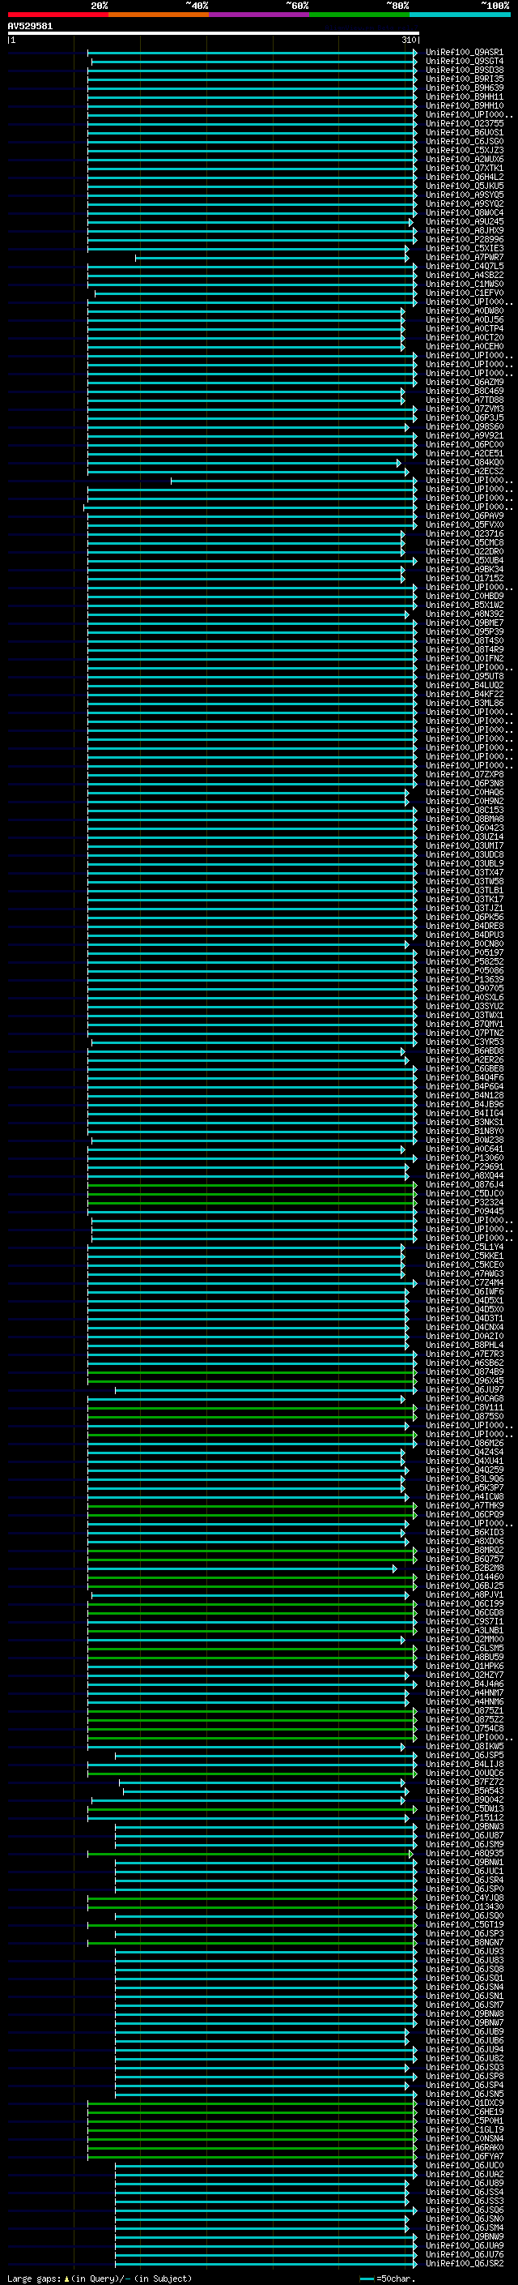518x2285 pixels.
Task: Click the UniRef100_Q84KQ0 hit label
Action: (x=464, y=463)
